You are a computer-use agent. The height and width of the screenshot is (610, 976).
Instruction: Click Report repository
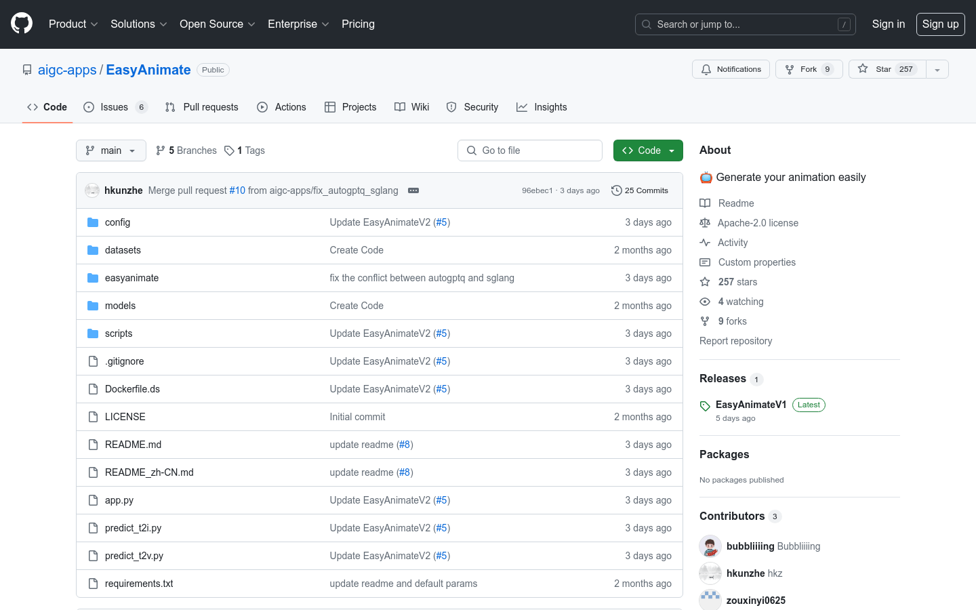(x=735, y=341)
